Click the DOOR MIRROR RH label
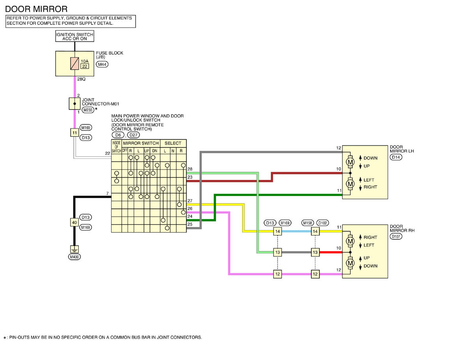This screenshot has height=346, width=473. pyautogui.click(x=402, y=229)
